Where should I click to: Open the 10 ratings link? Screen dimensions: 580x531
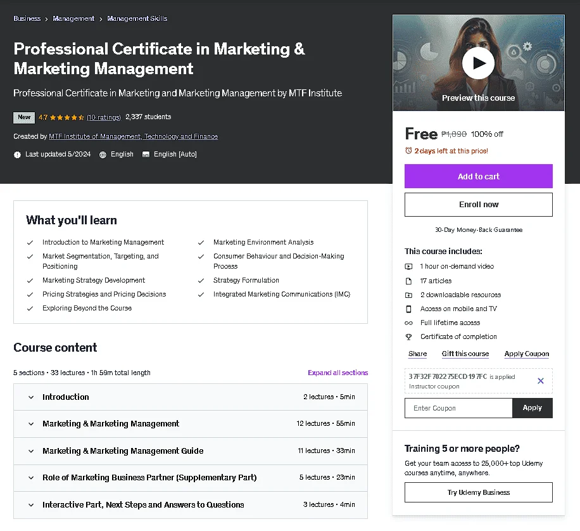[x=104, y=117]
